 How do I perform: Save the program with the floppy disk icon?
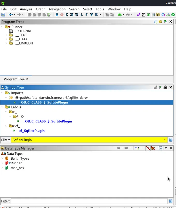point(3,15)
